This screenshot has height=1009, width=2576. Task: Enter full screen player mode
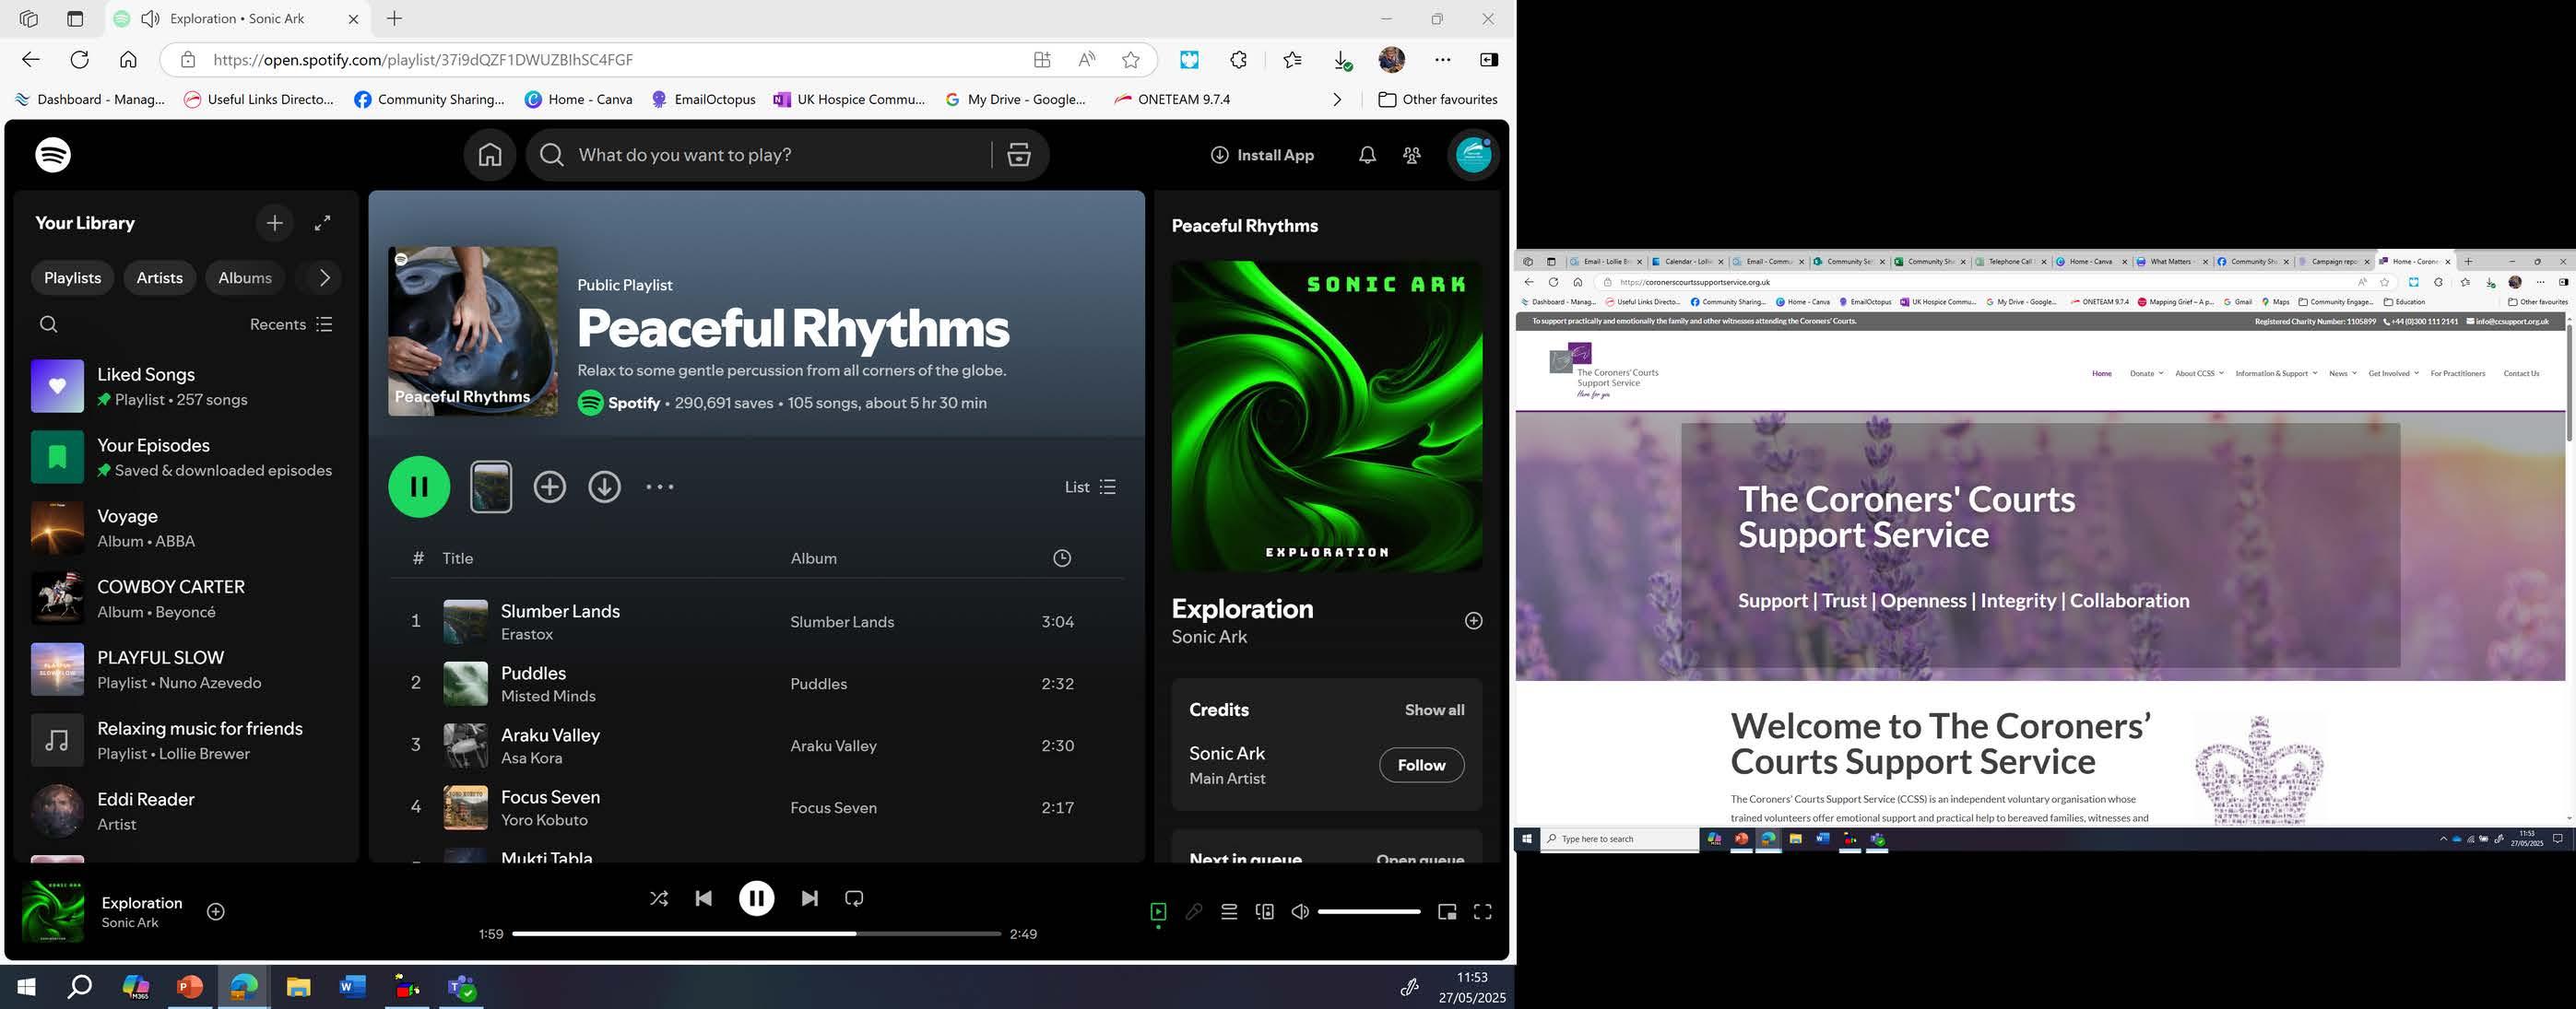[1482, 911]
